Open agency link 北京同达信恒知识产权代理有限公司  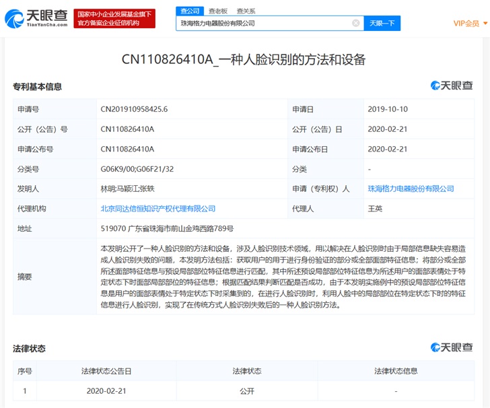[x=158, y=209]
